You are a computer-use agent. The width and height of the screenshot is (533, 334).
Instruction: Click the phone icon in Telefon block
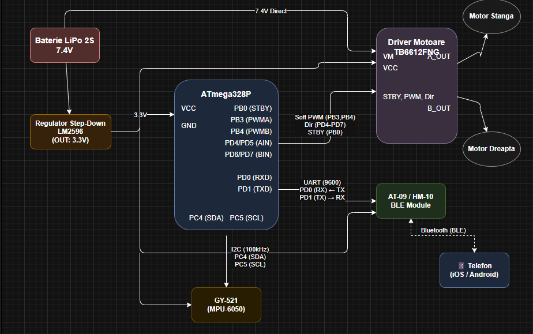(461, 266)
